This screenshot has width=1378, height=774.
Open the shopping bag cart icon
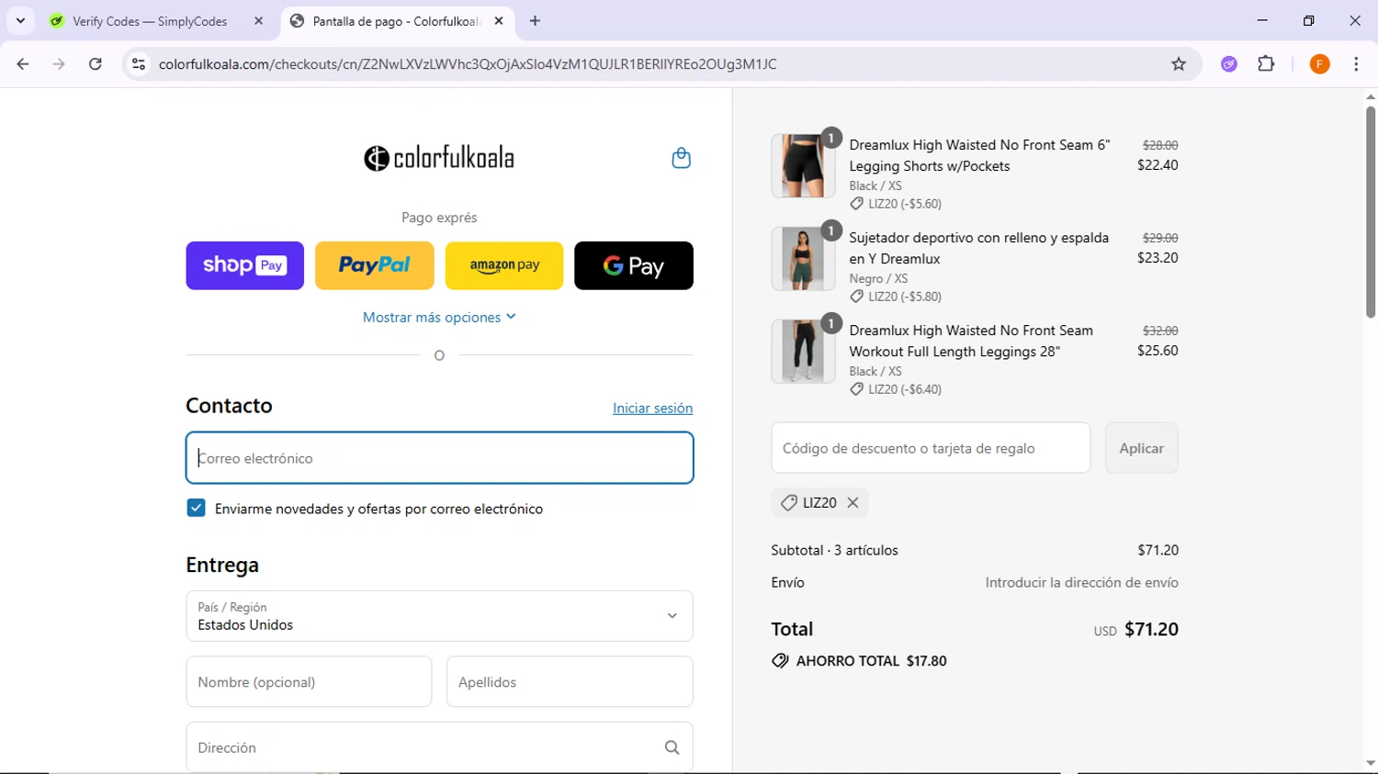point(681,158)
